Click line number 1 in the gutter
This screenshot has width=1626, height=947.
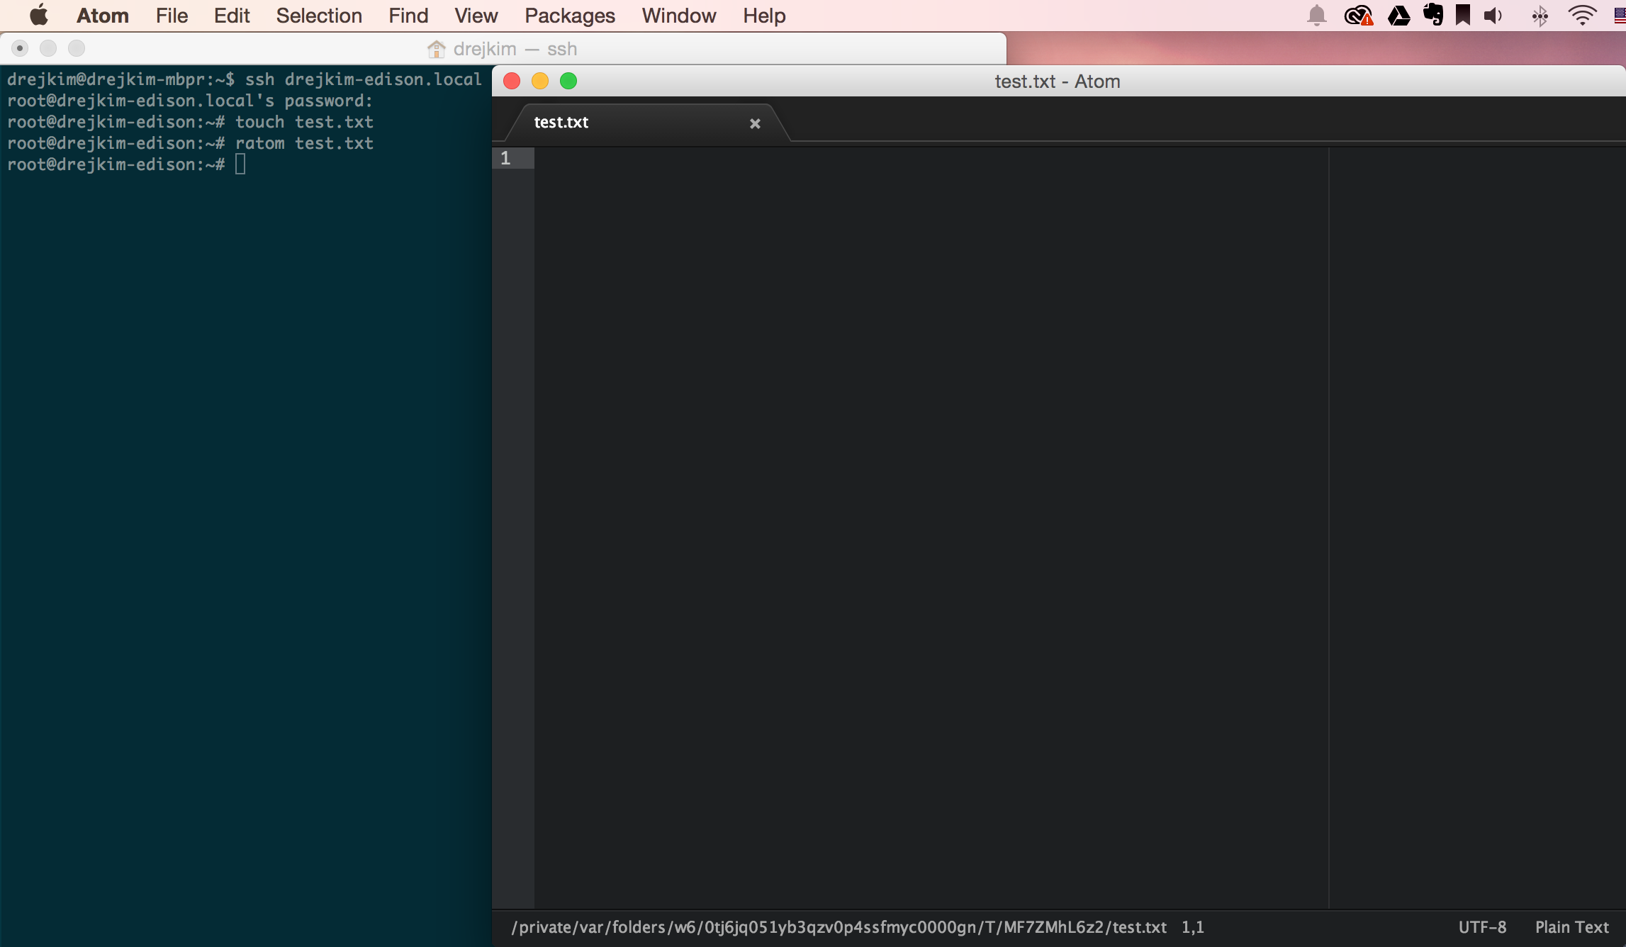point(505,158)
